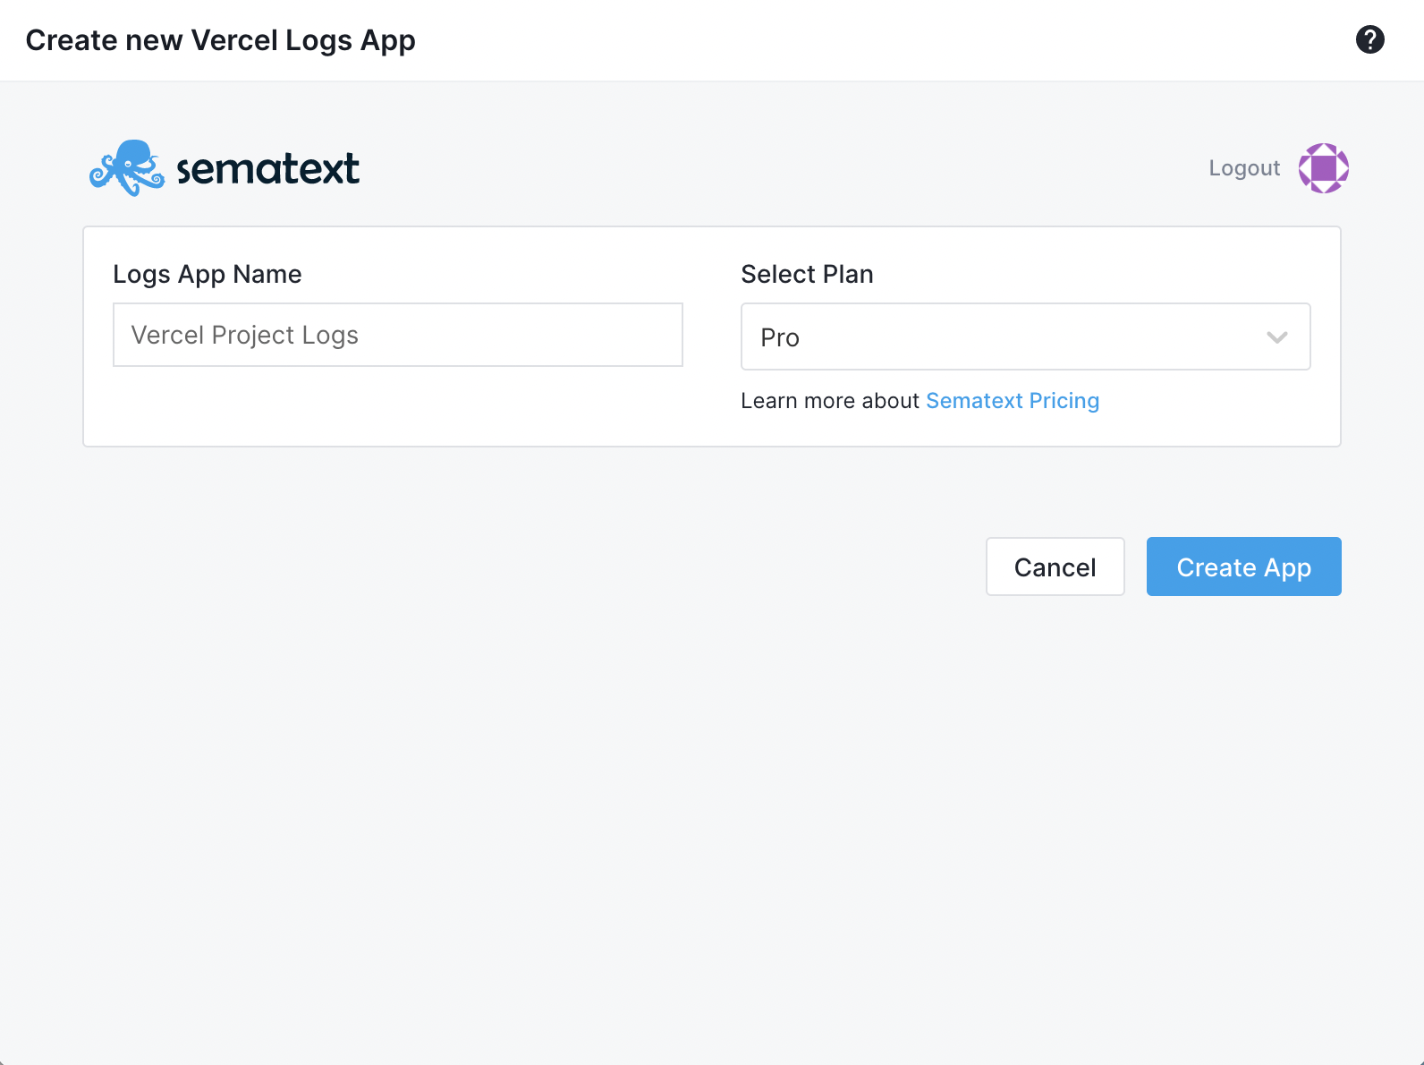Click inside the Vercel Project Logs textbox
The image size is (1424, 1065).
tap(397, 335)
